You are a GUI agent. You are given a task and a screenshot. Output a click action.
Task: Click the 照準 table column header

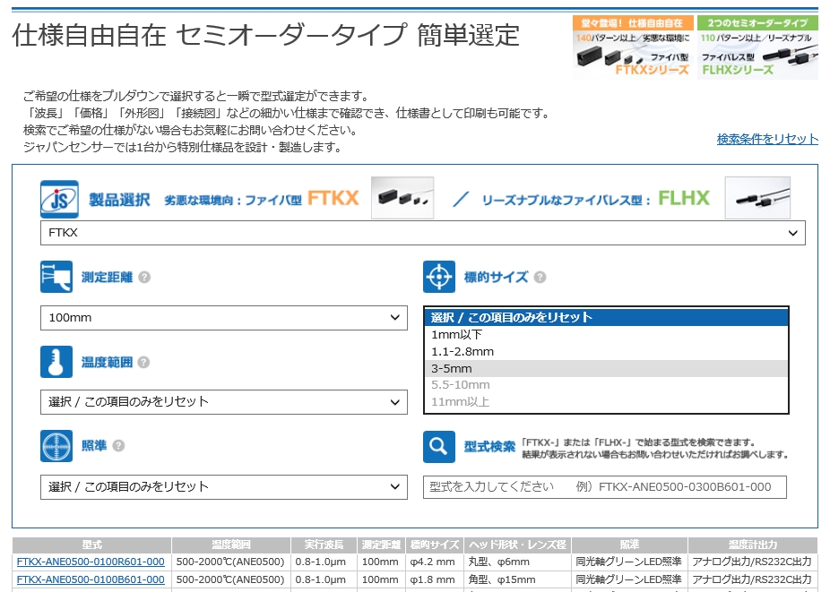pyautogui.click(x=629, y=545)
